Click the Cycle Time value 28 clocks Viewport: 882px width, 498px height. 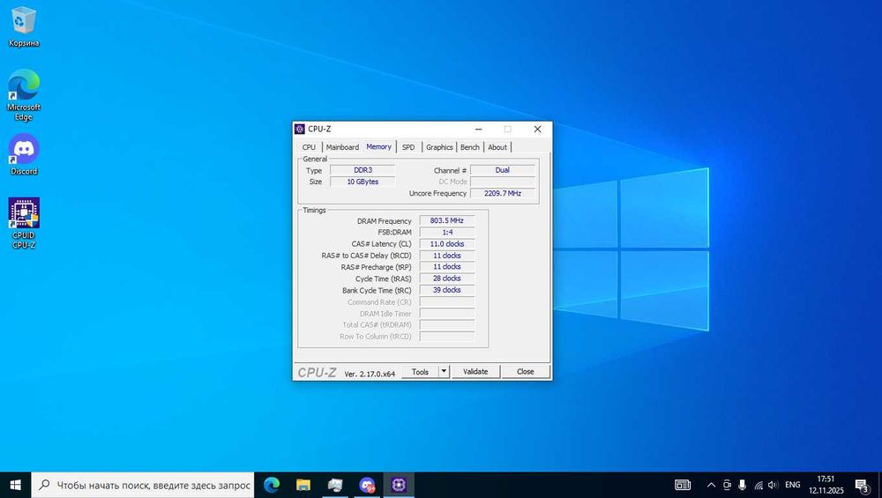[x=446, y=279]
